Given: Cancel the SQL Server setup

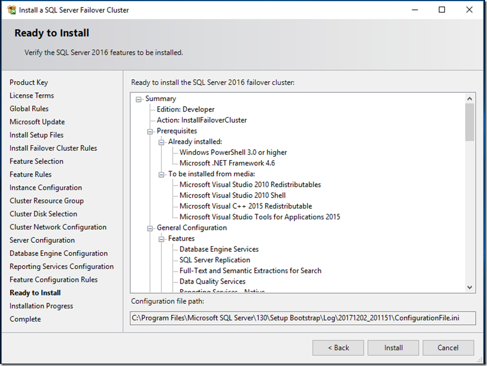Looking at the screenshot, I should click(x=448, y=348).
